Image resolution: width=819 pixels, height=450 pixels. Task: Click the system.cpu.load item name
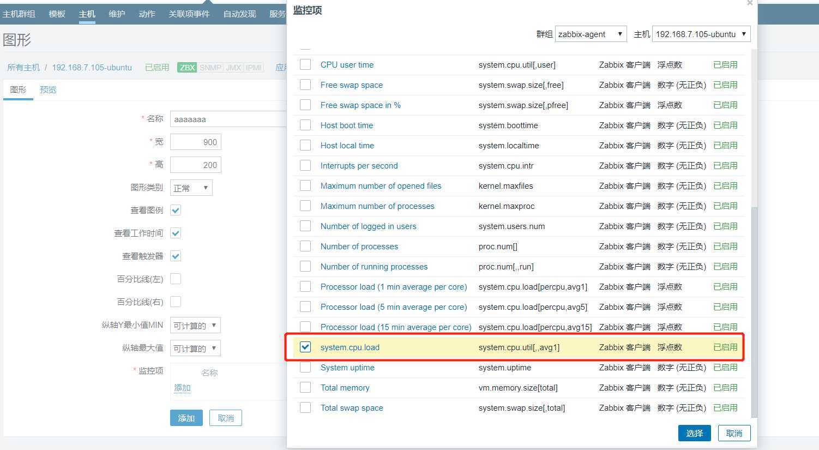pos(350,347)
